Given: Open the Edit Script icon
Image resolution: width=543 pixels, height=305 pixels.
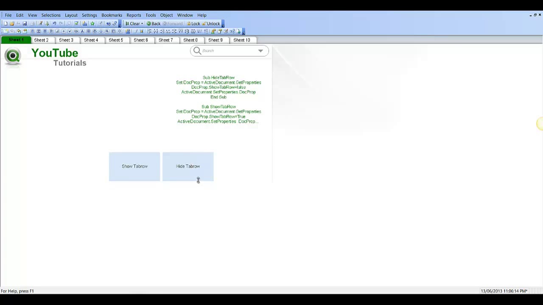Looking at the screenshot, I should (40, 23).
